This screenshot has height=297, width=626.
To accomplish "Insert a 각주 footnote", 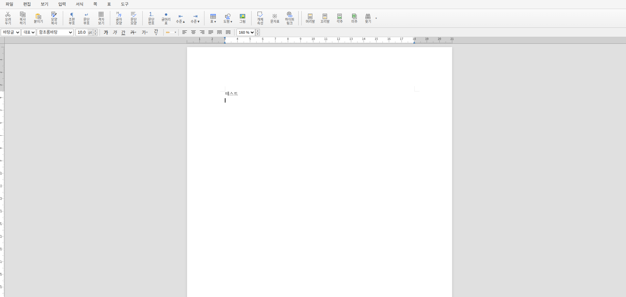I will [339, 18].
